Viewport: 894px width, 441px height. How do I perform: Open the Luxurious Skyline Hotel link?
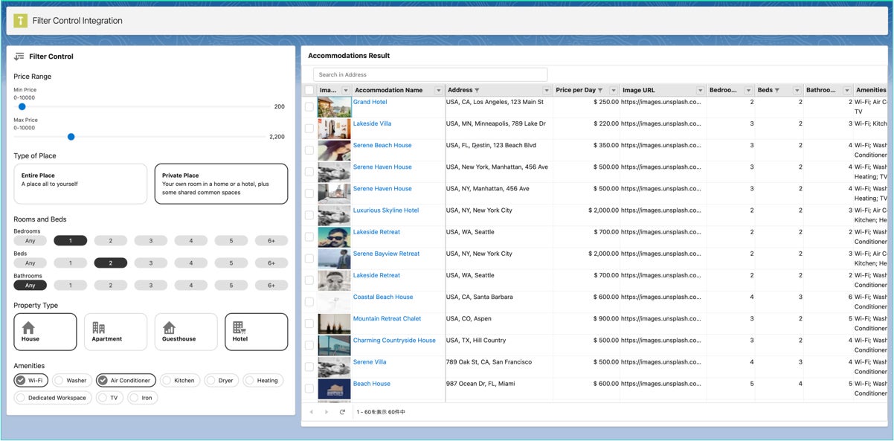click(386, 210)
